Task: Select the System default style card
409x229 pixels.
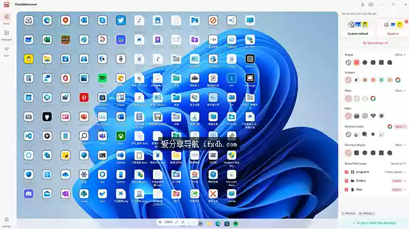Action: point(358,28)
